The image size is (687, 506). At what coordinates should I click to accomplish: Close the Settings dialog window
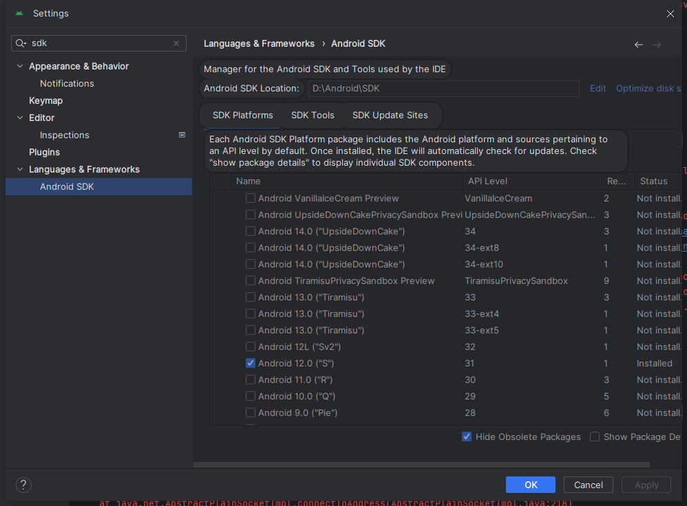click(670, 14)
